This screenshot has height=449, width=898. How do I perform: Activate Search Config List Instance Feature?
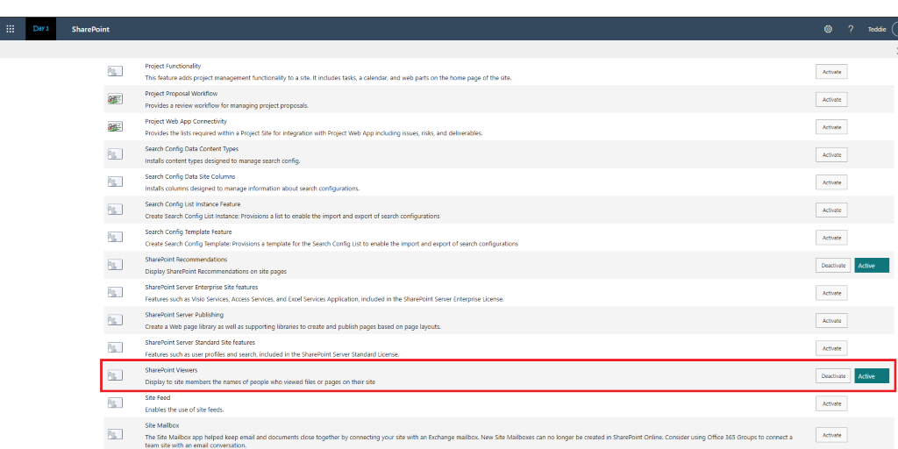point(831,210)
